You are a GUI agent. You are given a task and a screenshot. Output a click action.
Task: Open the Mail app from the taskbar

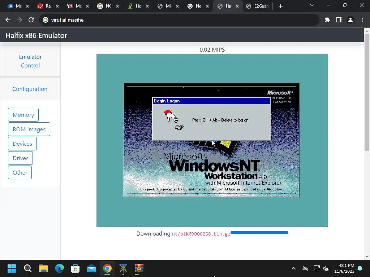tap(91, 268)
